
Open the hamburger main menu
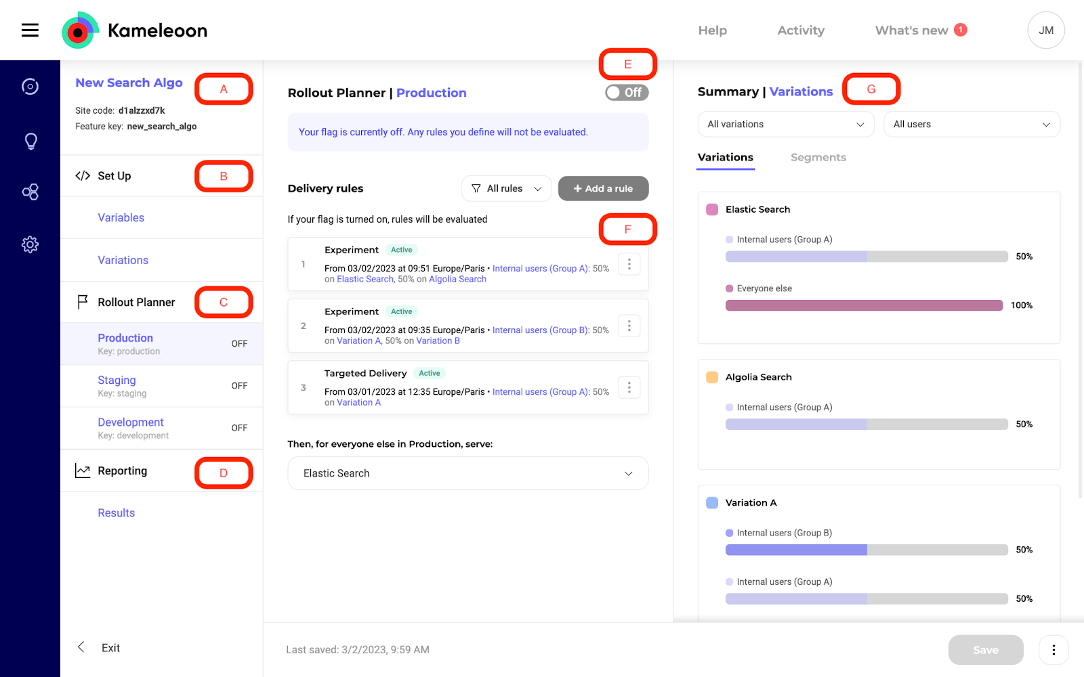tap(30, 30)
